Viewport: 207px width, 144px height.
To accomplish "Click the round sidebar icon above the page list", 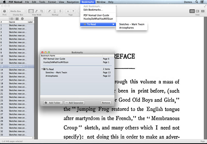I will 22,19.
